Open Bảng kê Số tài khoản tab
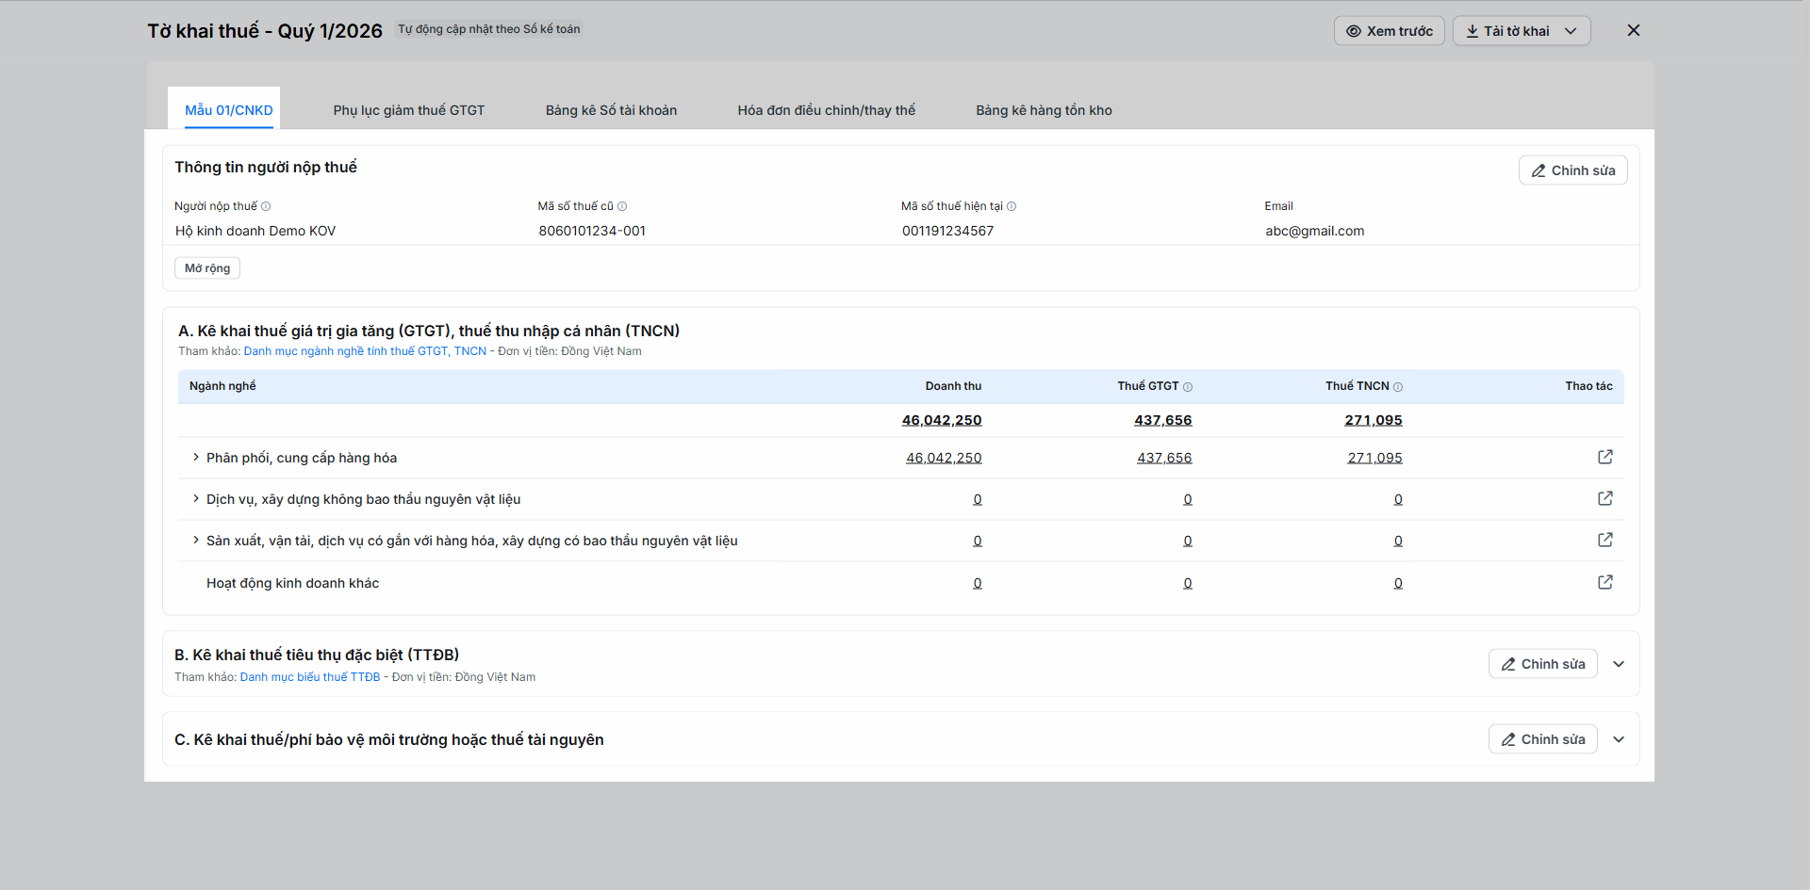Screen dimensions: 1810x890 click(x=611, y=110)
